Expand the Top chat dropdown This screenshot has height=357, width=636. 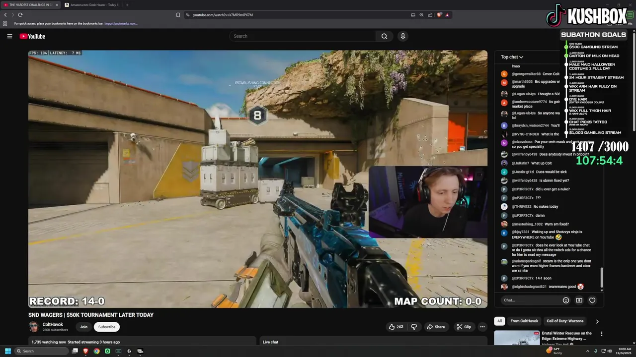512,57
